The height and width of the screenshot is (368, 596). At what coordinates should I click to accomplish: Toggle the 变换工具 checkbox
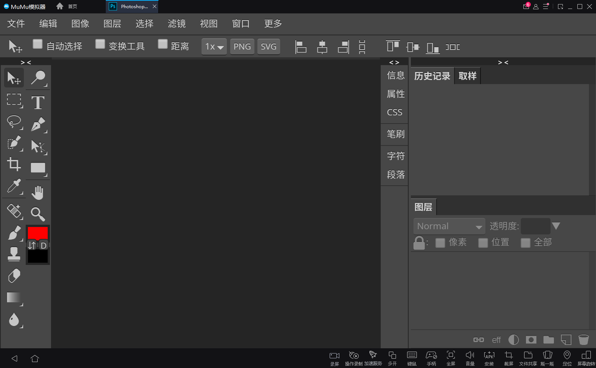pyautogui.click(x=100, y=44)
